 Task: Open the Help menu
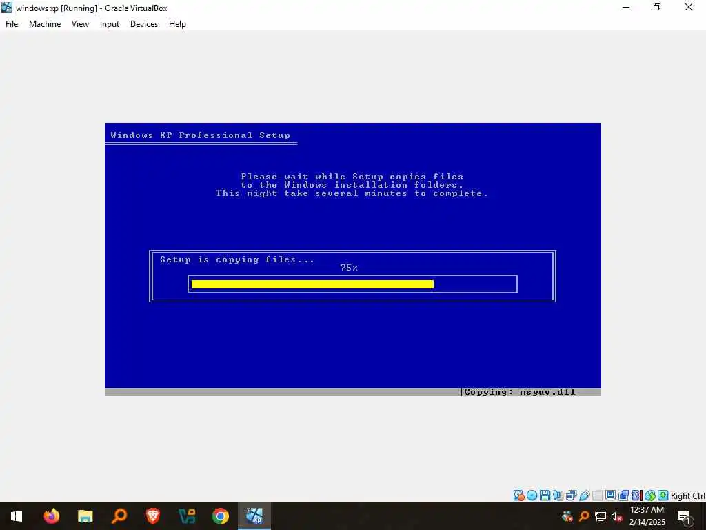[x=177, y=24]
